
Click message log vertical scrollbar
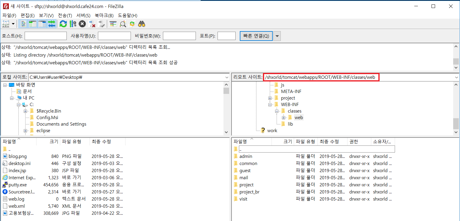(x=456, y=57)
